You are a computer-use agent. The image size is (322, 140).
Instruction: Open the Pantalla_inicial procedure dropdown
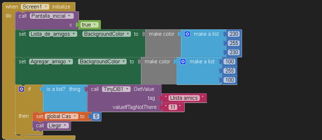coord(52,16)
